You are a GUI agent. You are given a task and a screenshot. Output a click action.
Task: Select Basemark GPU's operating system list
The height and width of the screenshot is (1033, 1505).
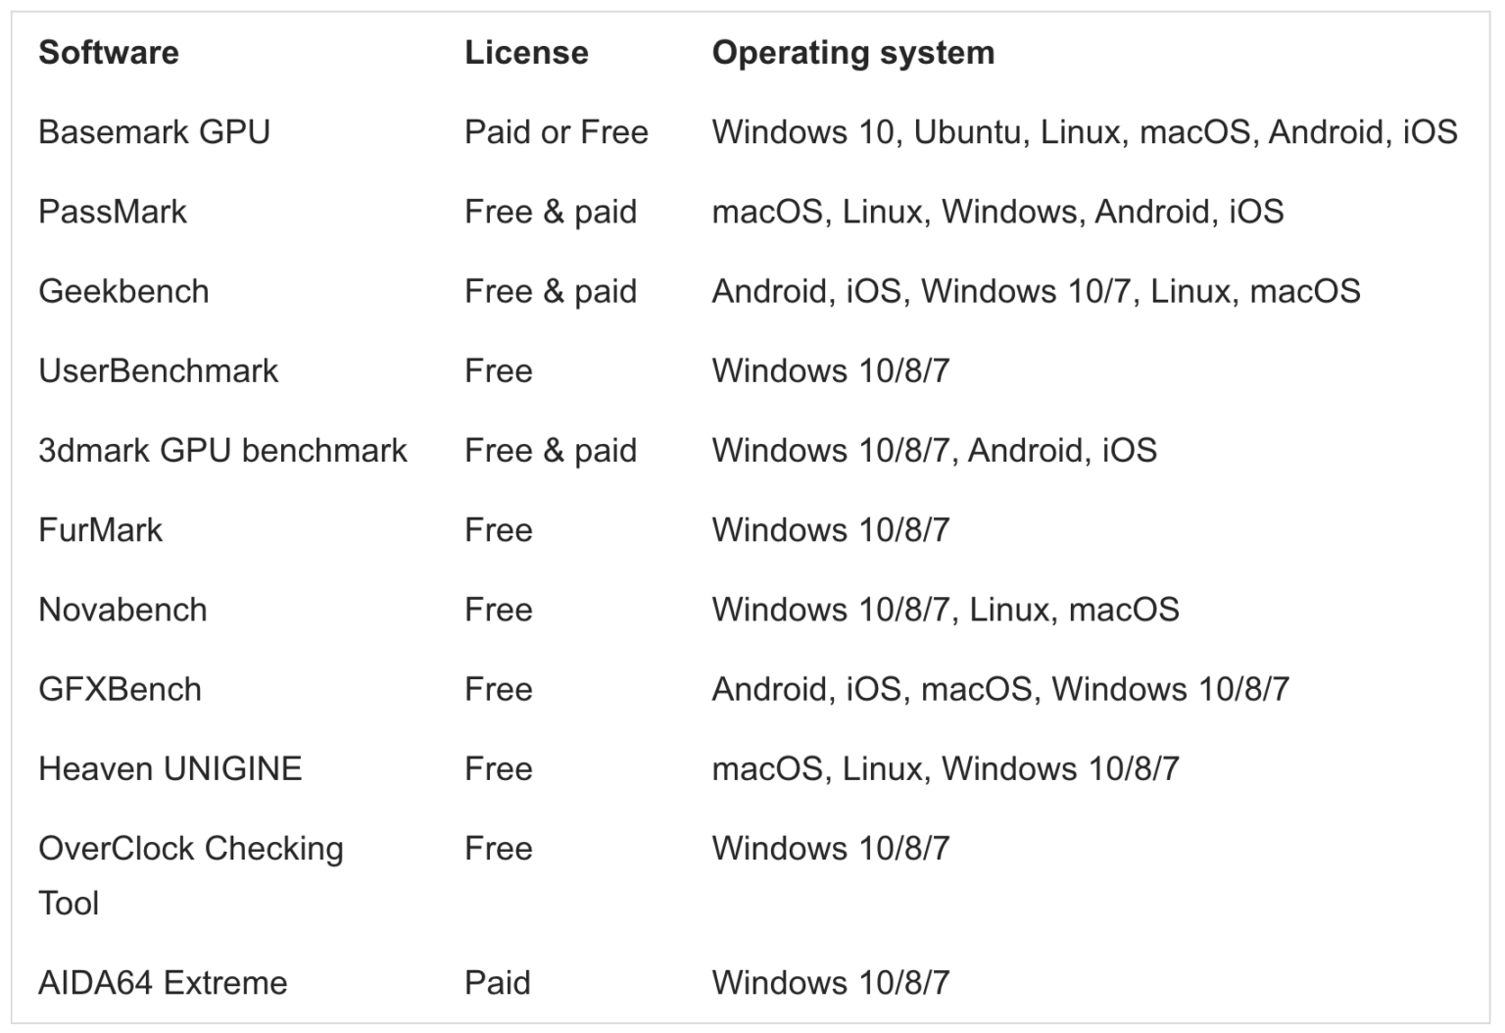coord(1084,132)
